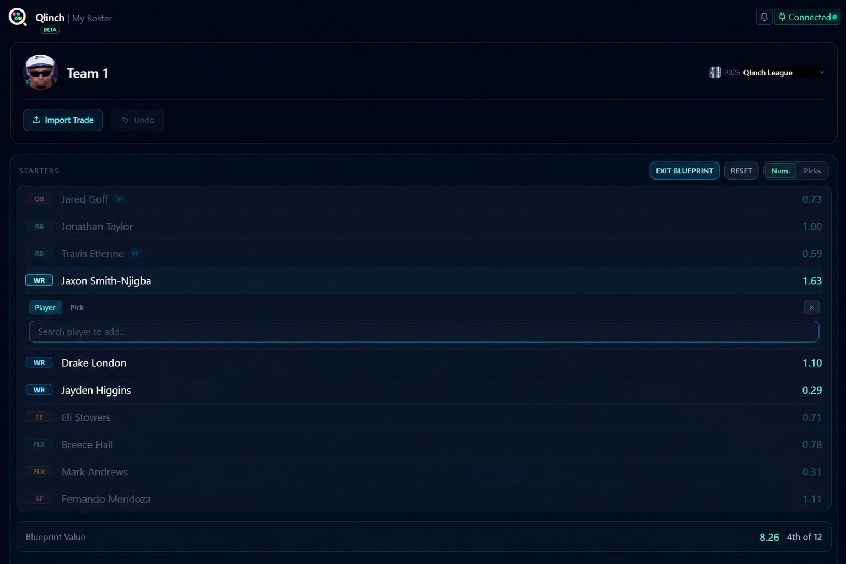This screenshot has width=846, height=564.
Task: Click Drake London's 1.10 value
Action: coord(812,363)
